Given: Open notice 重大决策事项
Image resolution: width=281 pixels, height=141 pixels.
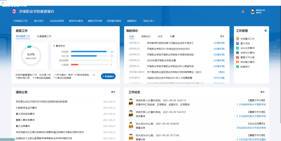Looking at the screenshot, I should pos(23,126).
